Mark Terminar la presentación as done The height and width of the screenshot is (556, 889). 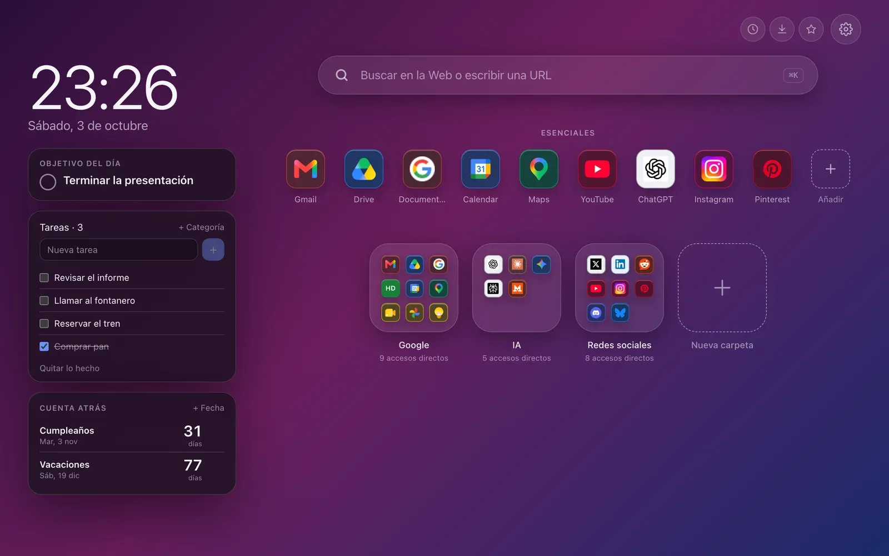point(48,182)
